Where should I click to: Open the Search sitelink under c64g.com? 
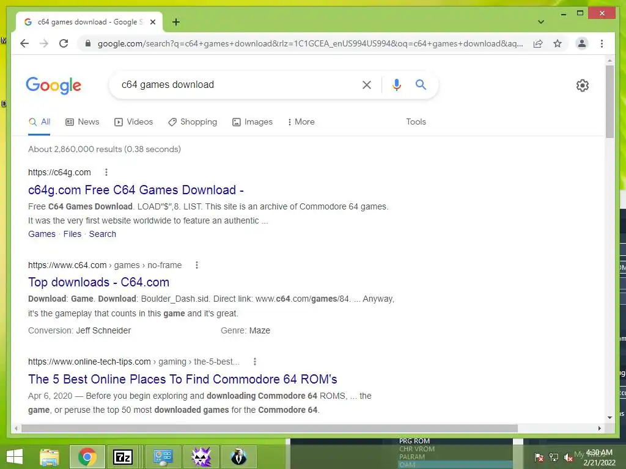tap(103, 234)
